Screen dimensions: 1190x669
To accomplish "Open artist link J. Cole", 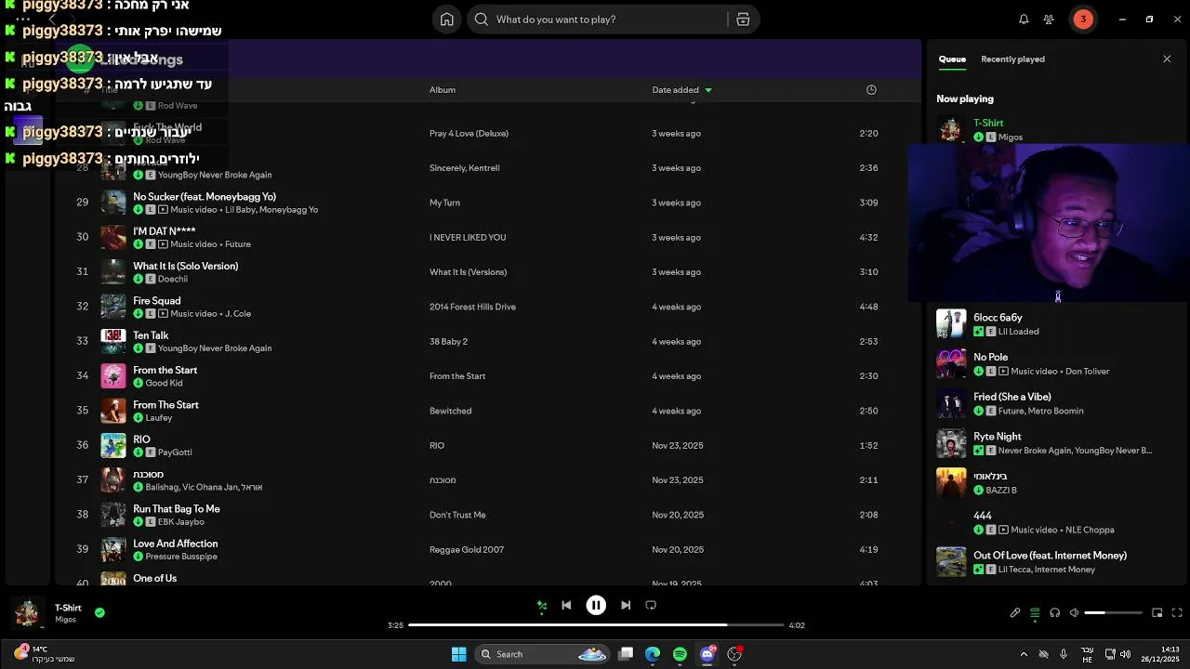I will (x=236, y=314).
